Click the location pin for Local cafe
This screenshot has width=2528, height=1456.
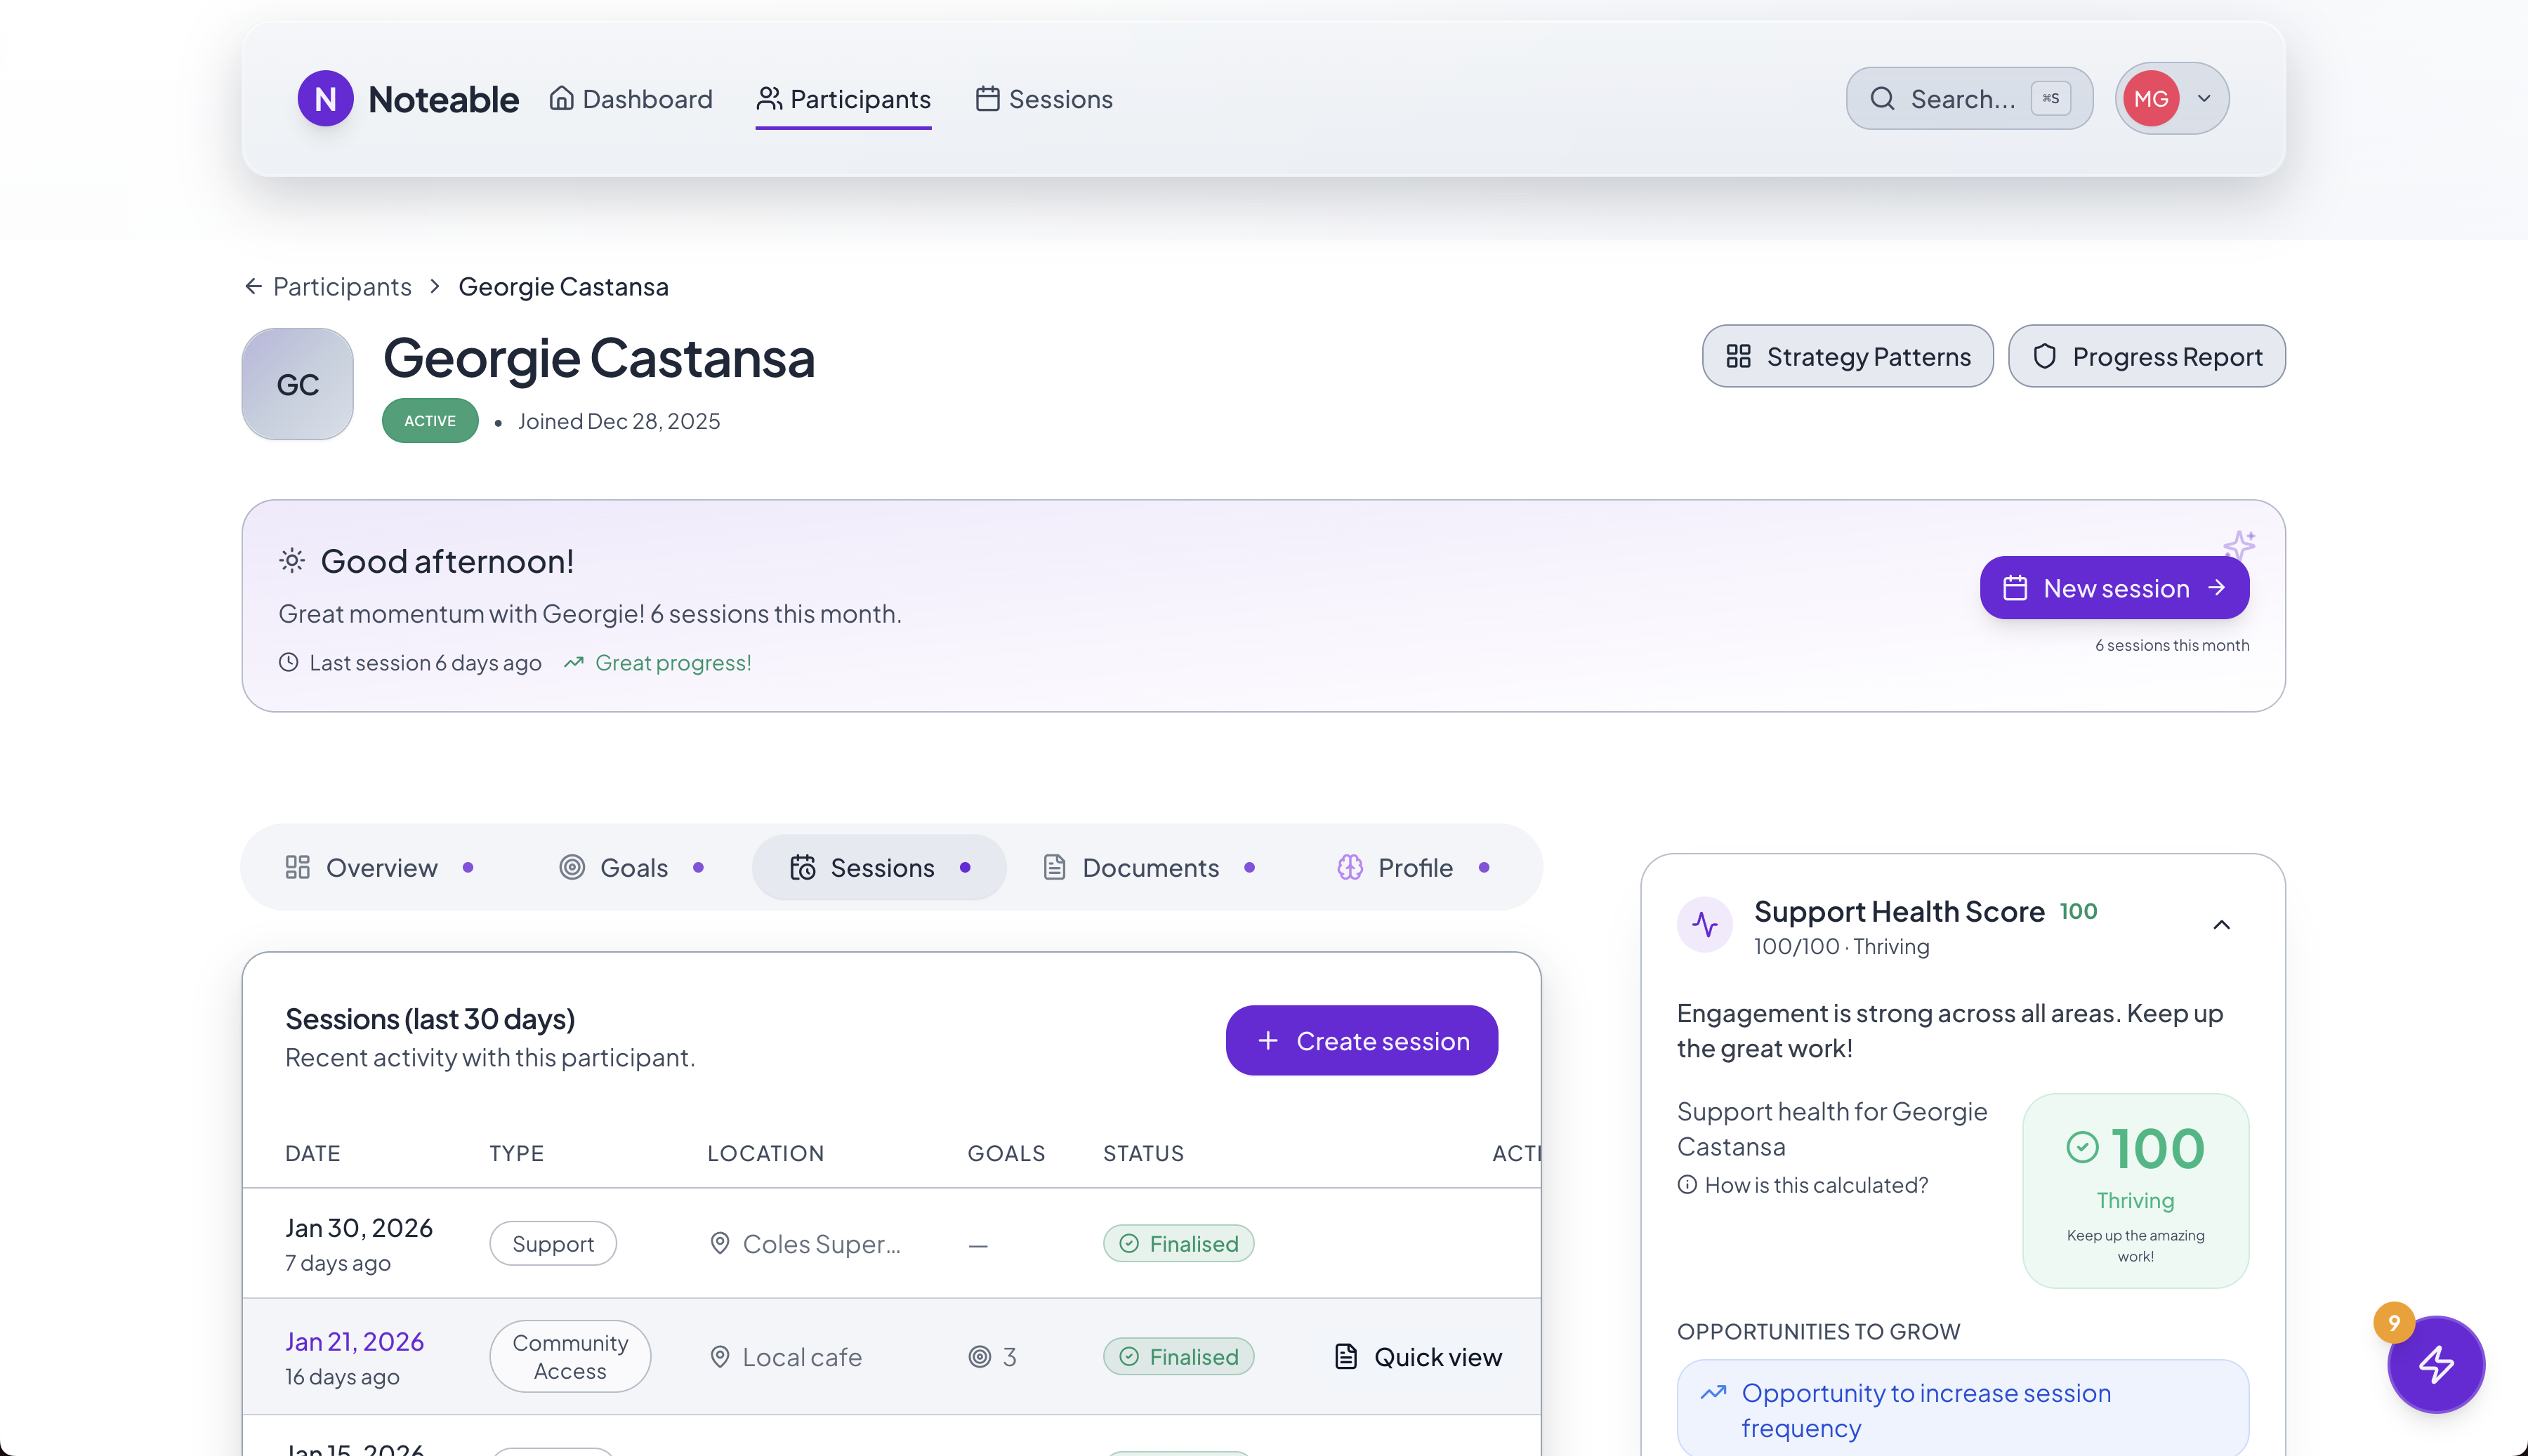[x=719, y=1357]
